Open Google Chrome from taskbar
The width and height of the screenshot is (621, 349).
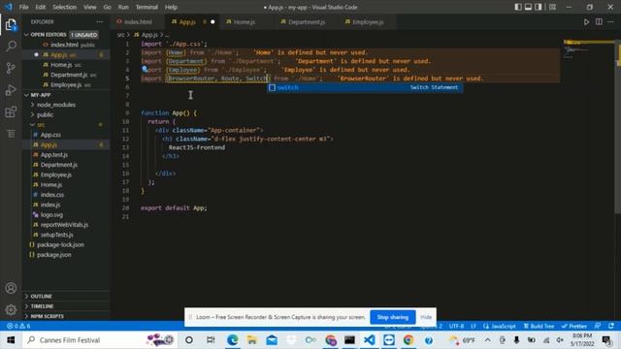(409, 340)
